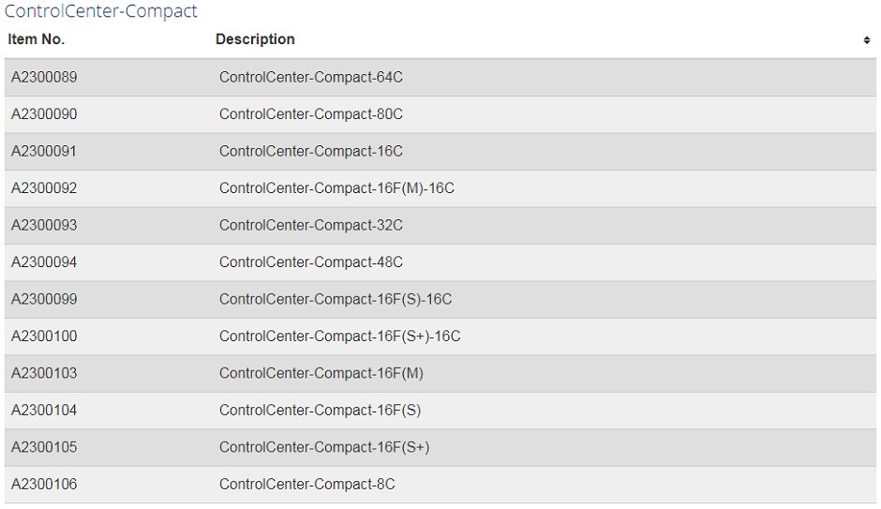The image size is (881, 509).
Task: Select item number A2300099
Action: [44, 299]
